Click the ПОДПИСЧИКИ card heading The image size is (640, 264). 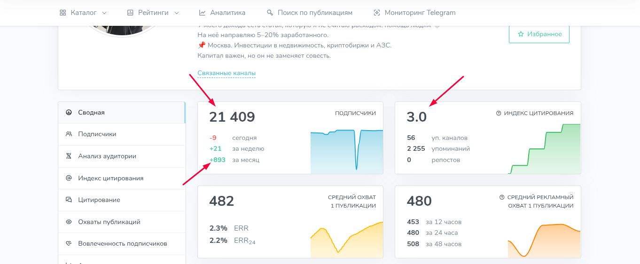(355, 113)
